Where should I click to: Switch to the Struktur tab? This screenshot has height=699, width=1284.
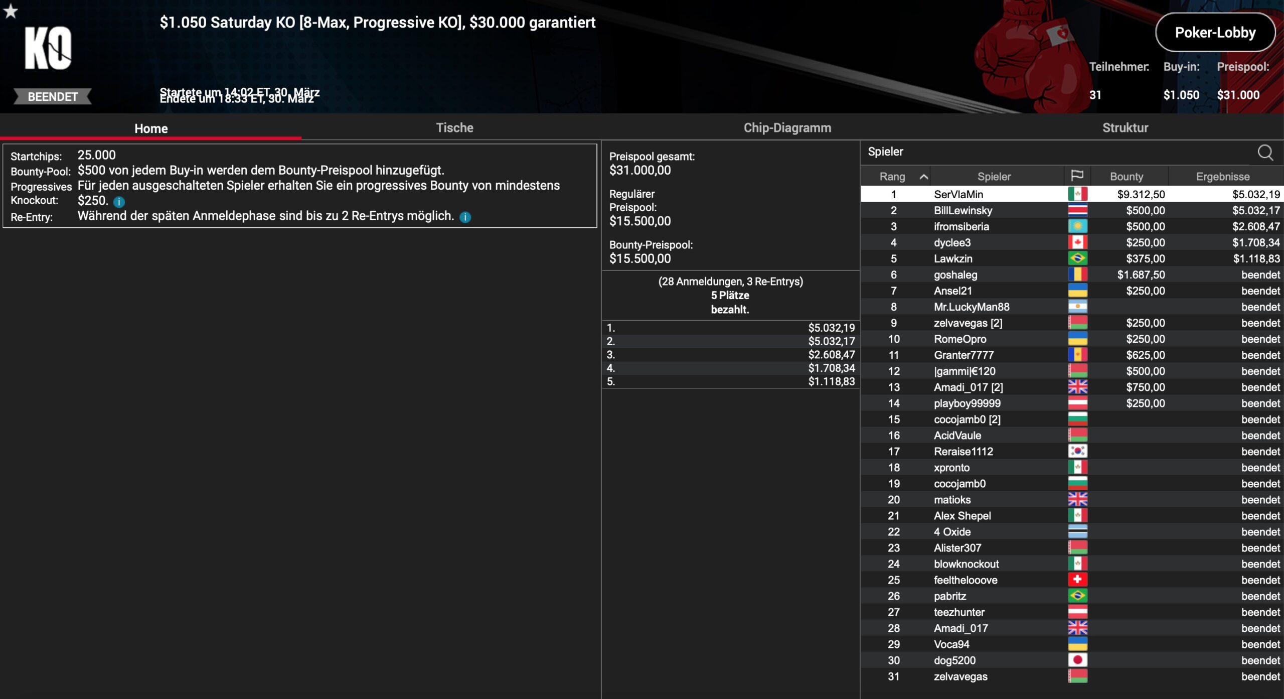point(1125,128)
